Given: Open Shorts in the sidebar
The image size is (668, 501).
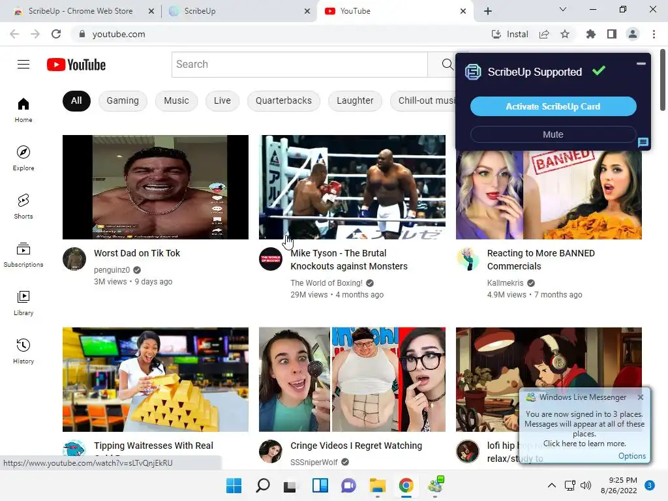Looking at the screenshot, I should point(23,206).
